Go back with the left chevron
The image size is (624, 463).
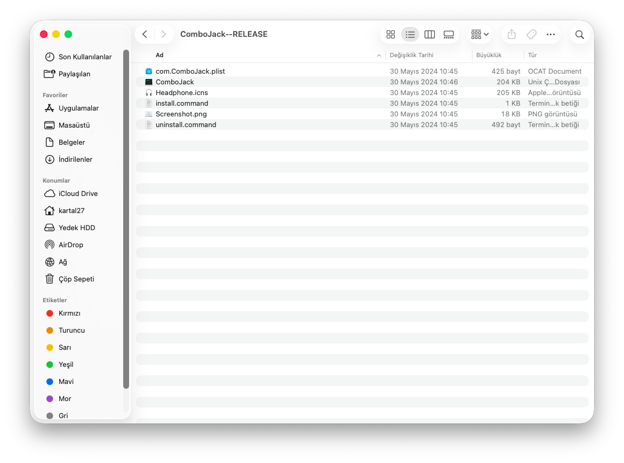[x=145, y=35]
